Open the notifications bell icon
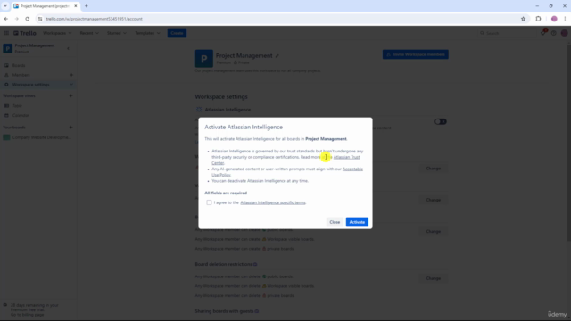The height and width of the screenshot is (321, 571). pyautogui.click(x=543, y=33)
